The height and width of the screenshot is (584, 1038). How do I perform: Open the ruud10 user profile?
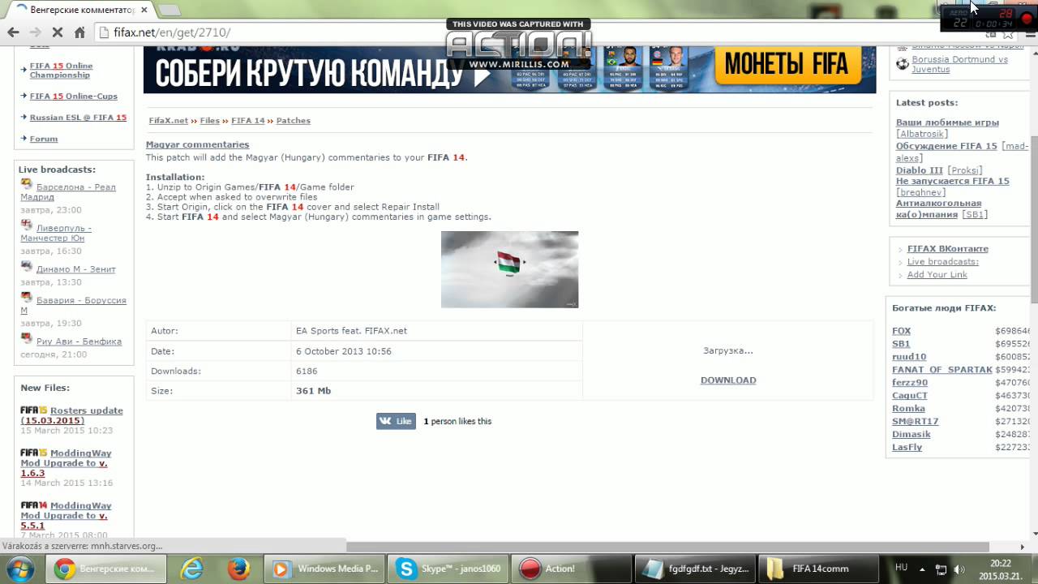[909, 357]
